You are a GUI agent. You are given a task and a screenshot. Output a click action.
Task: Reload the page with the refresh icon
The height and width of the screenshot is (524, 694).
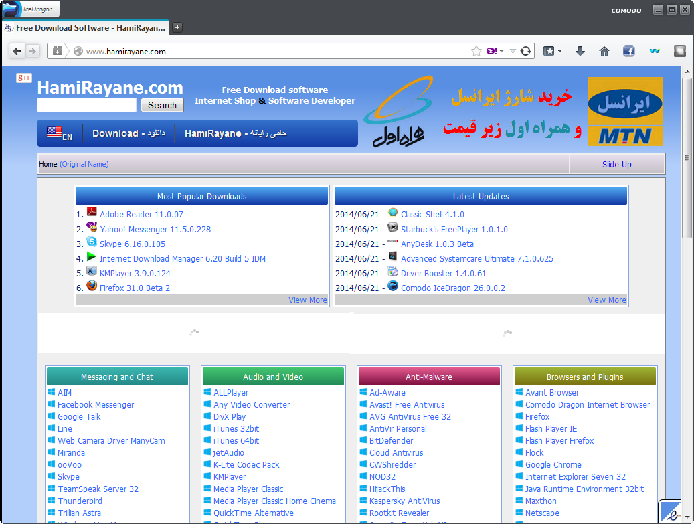coord(526,51)
